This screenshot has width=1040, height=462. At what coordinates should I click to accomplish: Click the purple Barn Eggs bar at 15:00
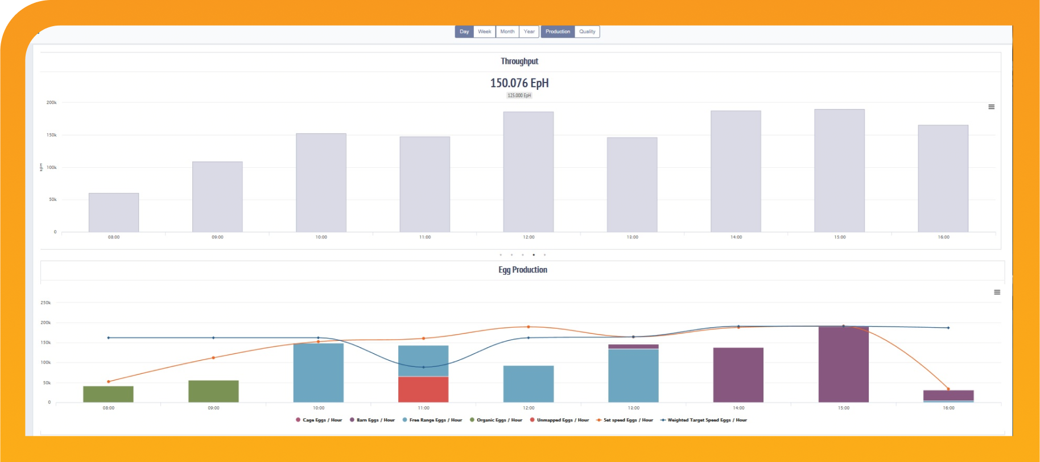point(843,364)
